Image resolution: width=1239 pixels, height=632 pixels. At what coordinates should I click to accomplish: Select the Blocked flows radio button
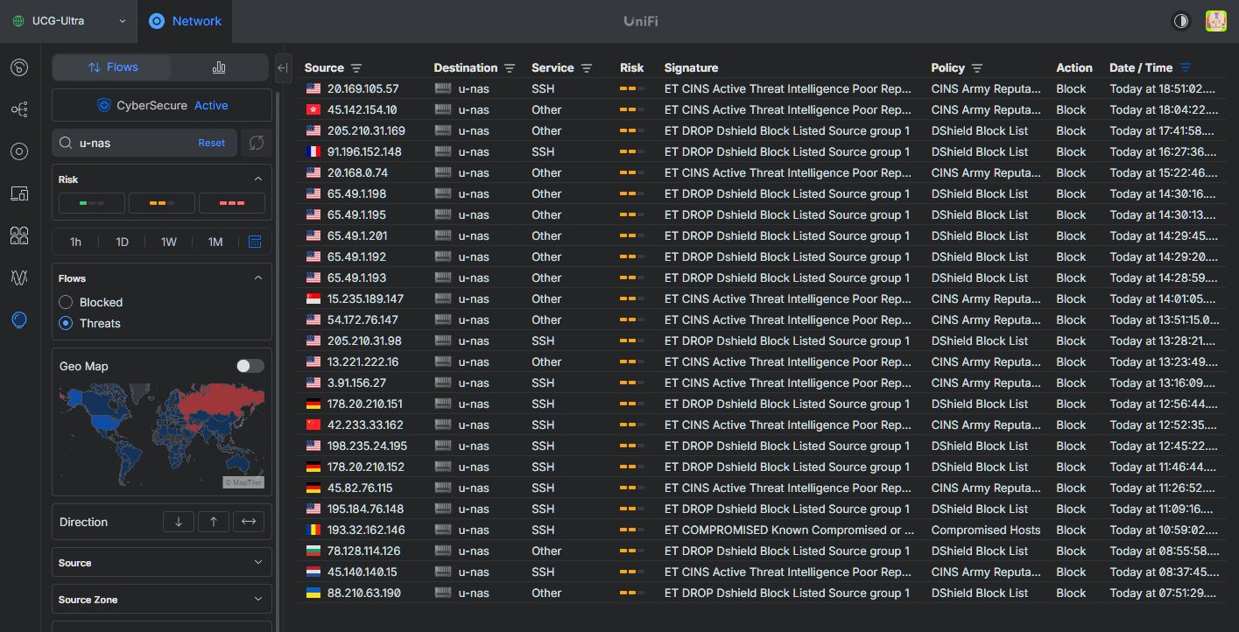[x=66, y=302]
